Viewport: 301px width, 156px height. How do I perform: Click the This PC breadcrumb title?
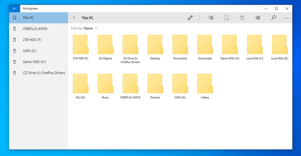(x=88, y=18)
